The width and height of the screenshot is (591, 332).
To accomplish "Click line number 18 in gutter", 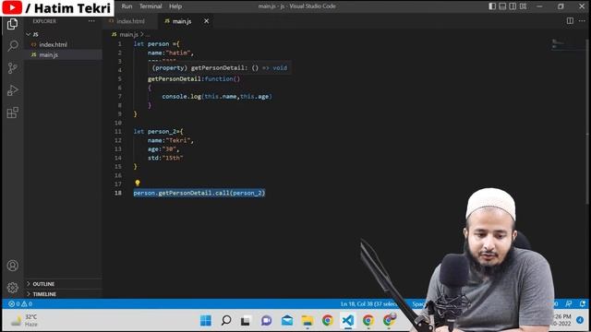I will pos(118,193).
